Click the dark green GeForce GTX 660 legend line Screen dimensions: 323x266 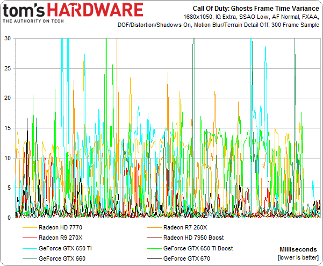pos(30,258)
